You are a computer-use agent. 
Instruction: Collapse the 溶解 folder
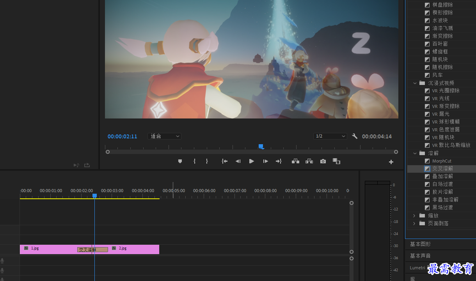tap(415, 153)
